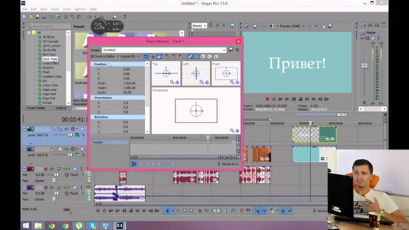Toggle Enable Snapping to Grid icon
Image resolution: width=409 pixels, height=230 pixels.
point(152,57)
